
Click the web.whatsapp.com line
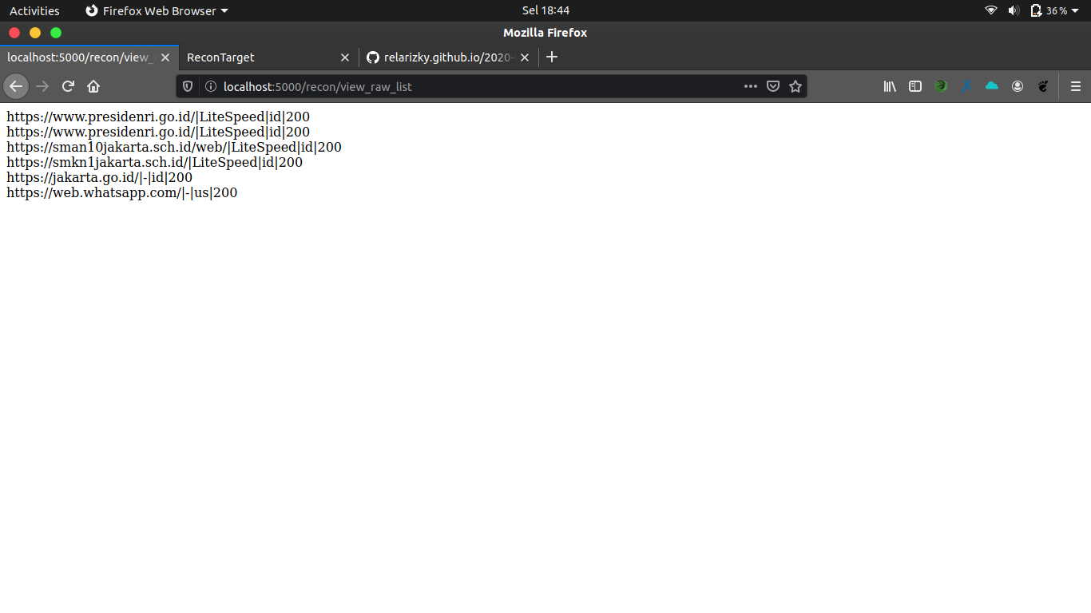122,192
